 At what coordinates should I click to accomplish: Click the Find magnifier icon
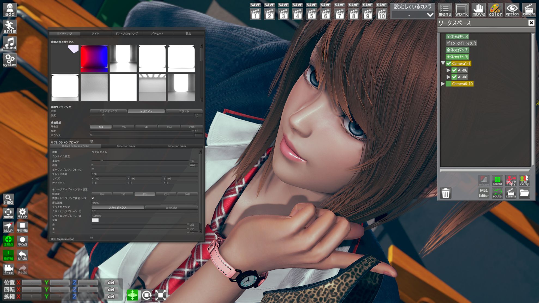[8, 199]
